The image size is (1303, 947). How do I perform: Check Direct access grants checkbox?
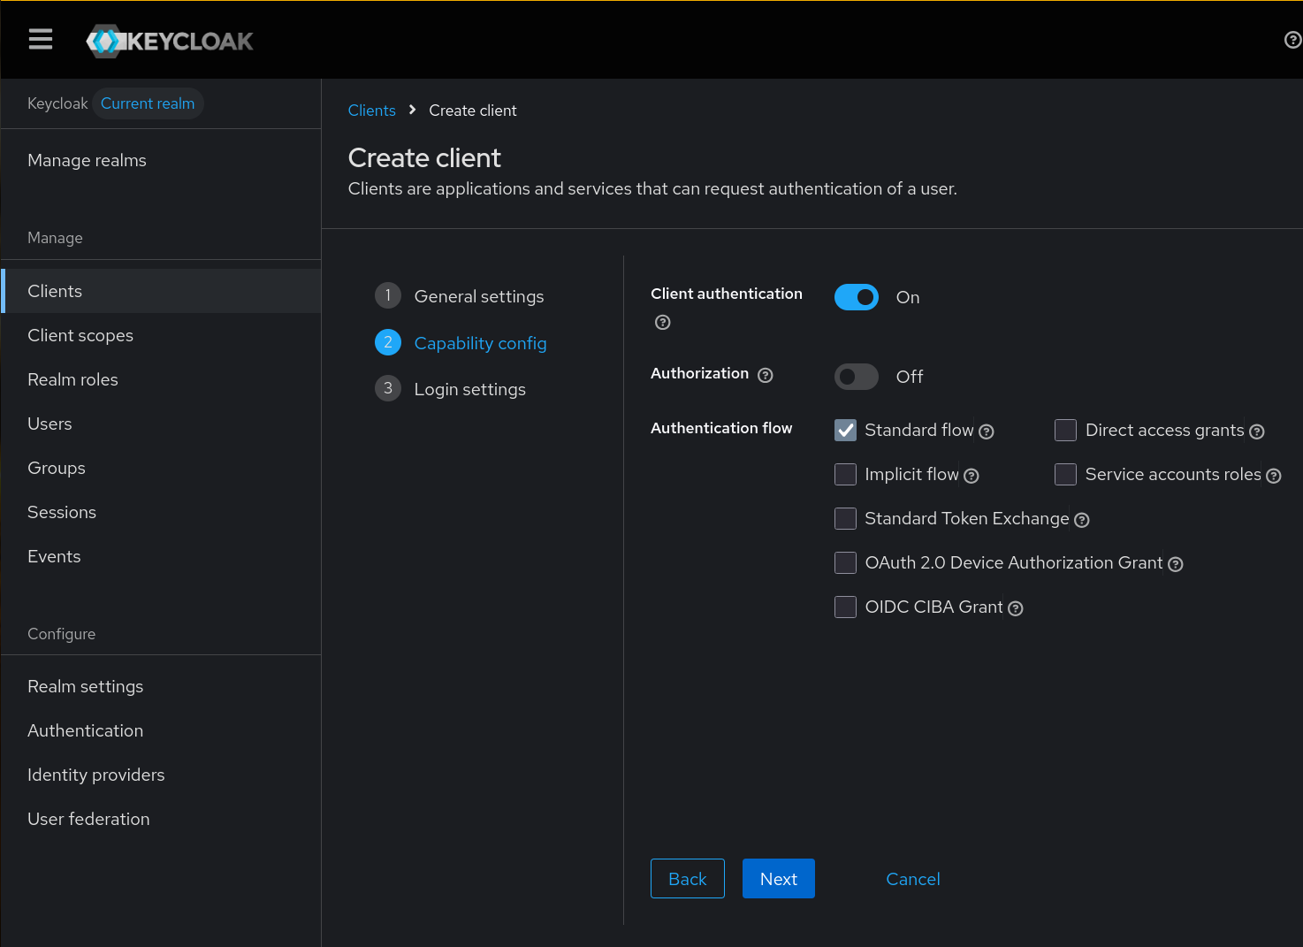(1066, 430)
